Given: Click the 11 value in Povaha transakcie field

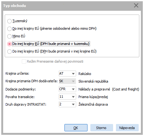Looking at the screenshot, I should [x=61, y=97].
